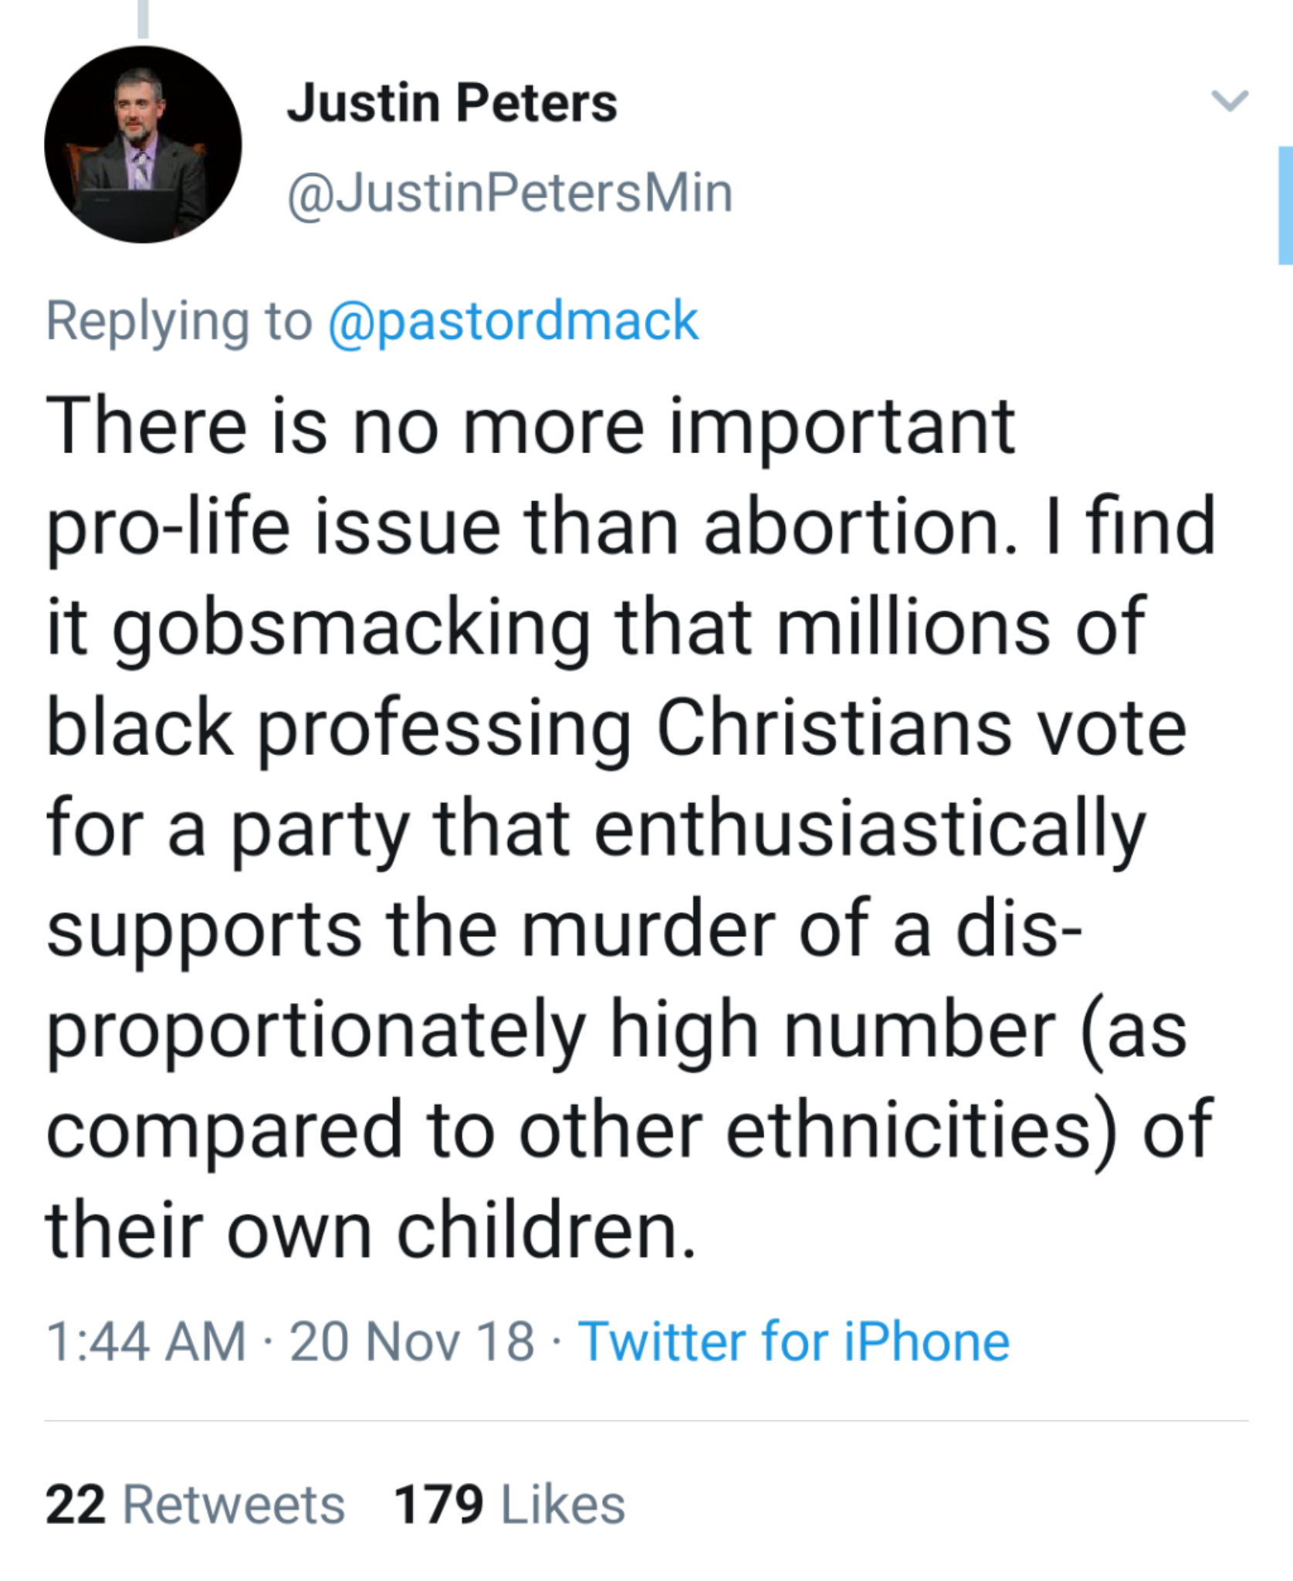This screenshot has width=1293, height=1581.
Task: Click the "Replying to" label
Action: coord(179,320)
